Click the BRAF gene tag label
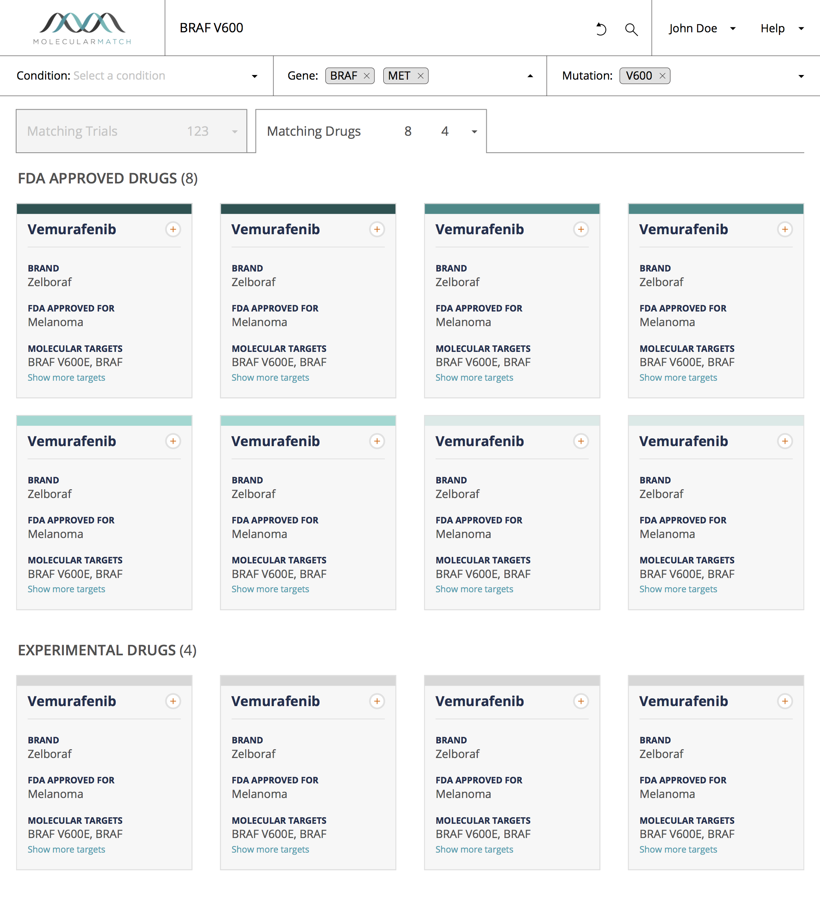This screenshot has height=903, width=820. click(344, 76)
